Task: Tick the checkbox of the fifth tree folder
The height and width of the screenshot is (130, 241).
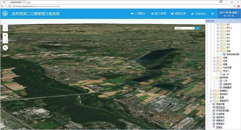Action: (221, 38)
